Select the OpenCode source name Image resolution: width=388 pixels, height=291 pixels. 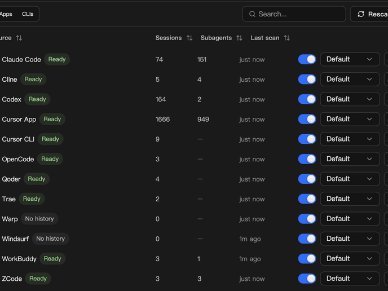point(18,160)
